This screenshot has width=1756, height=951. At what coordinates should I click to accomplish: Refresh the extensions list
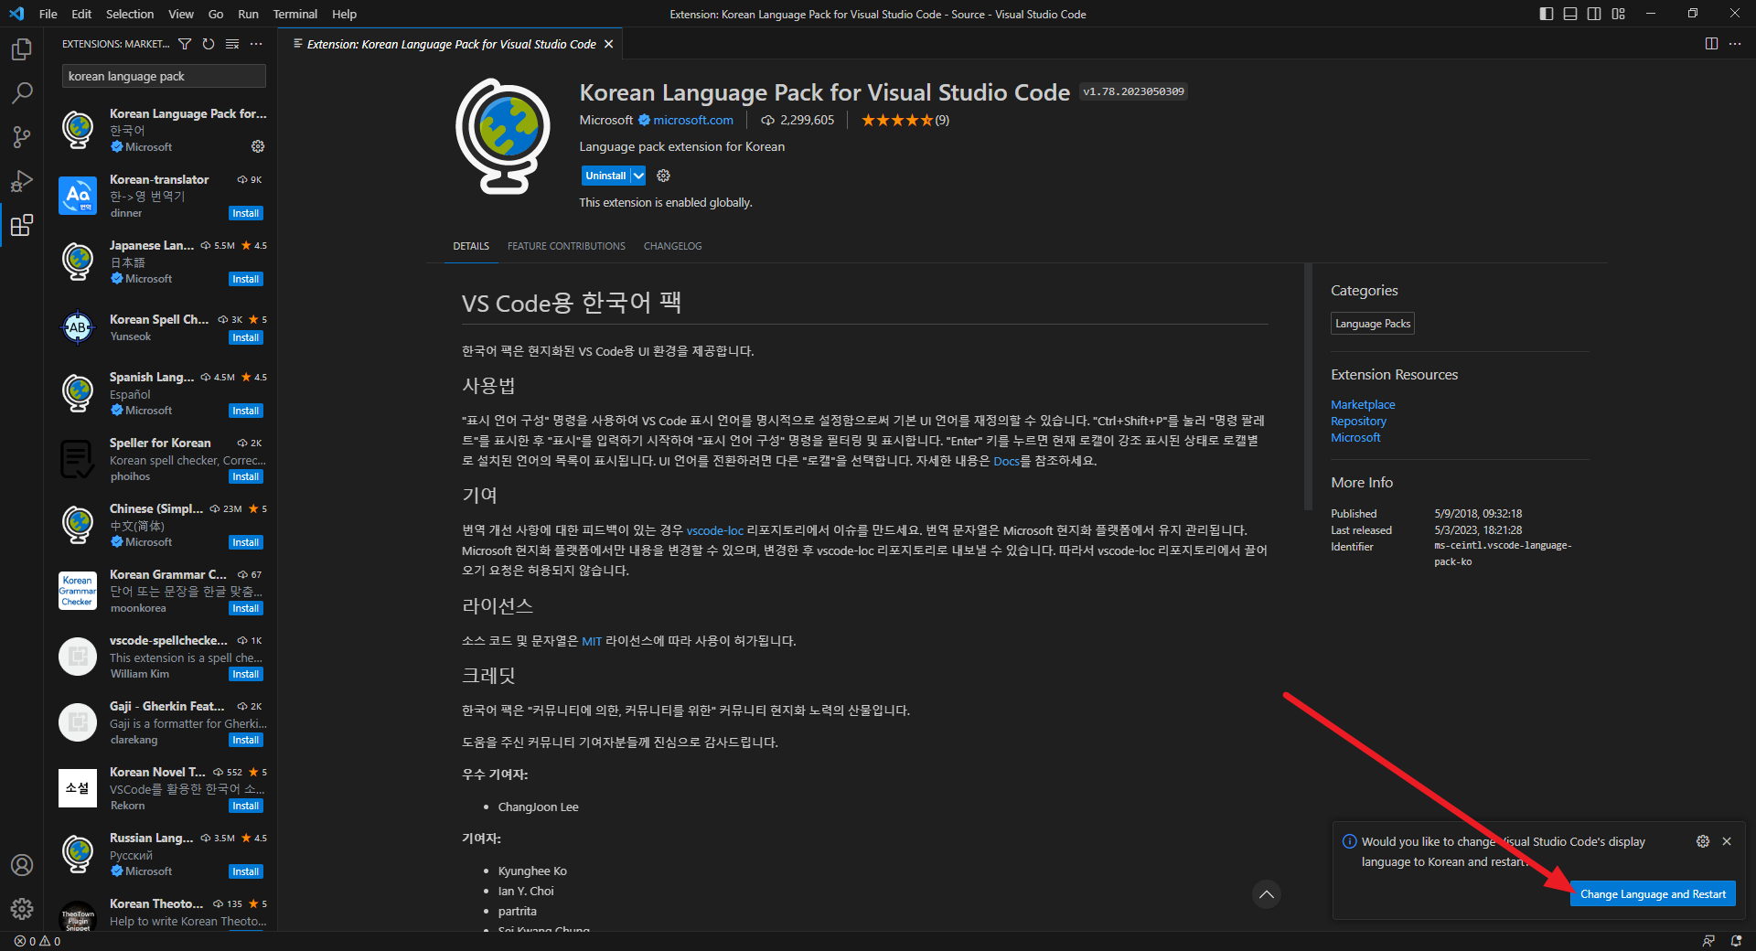[x=209, y=44]
